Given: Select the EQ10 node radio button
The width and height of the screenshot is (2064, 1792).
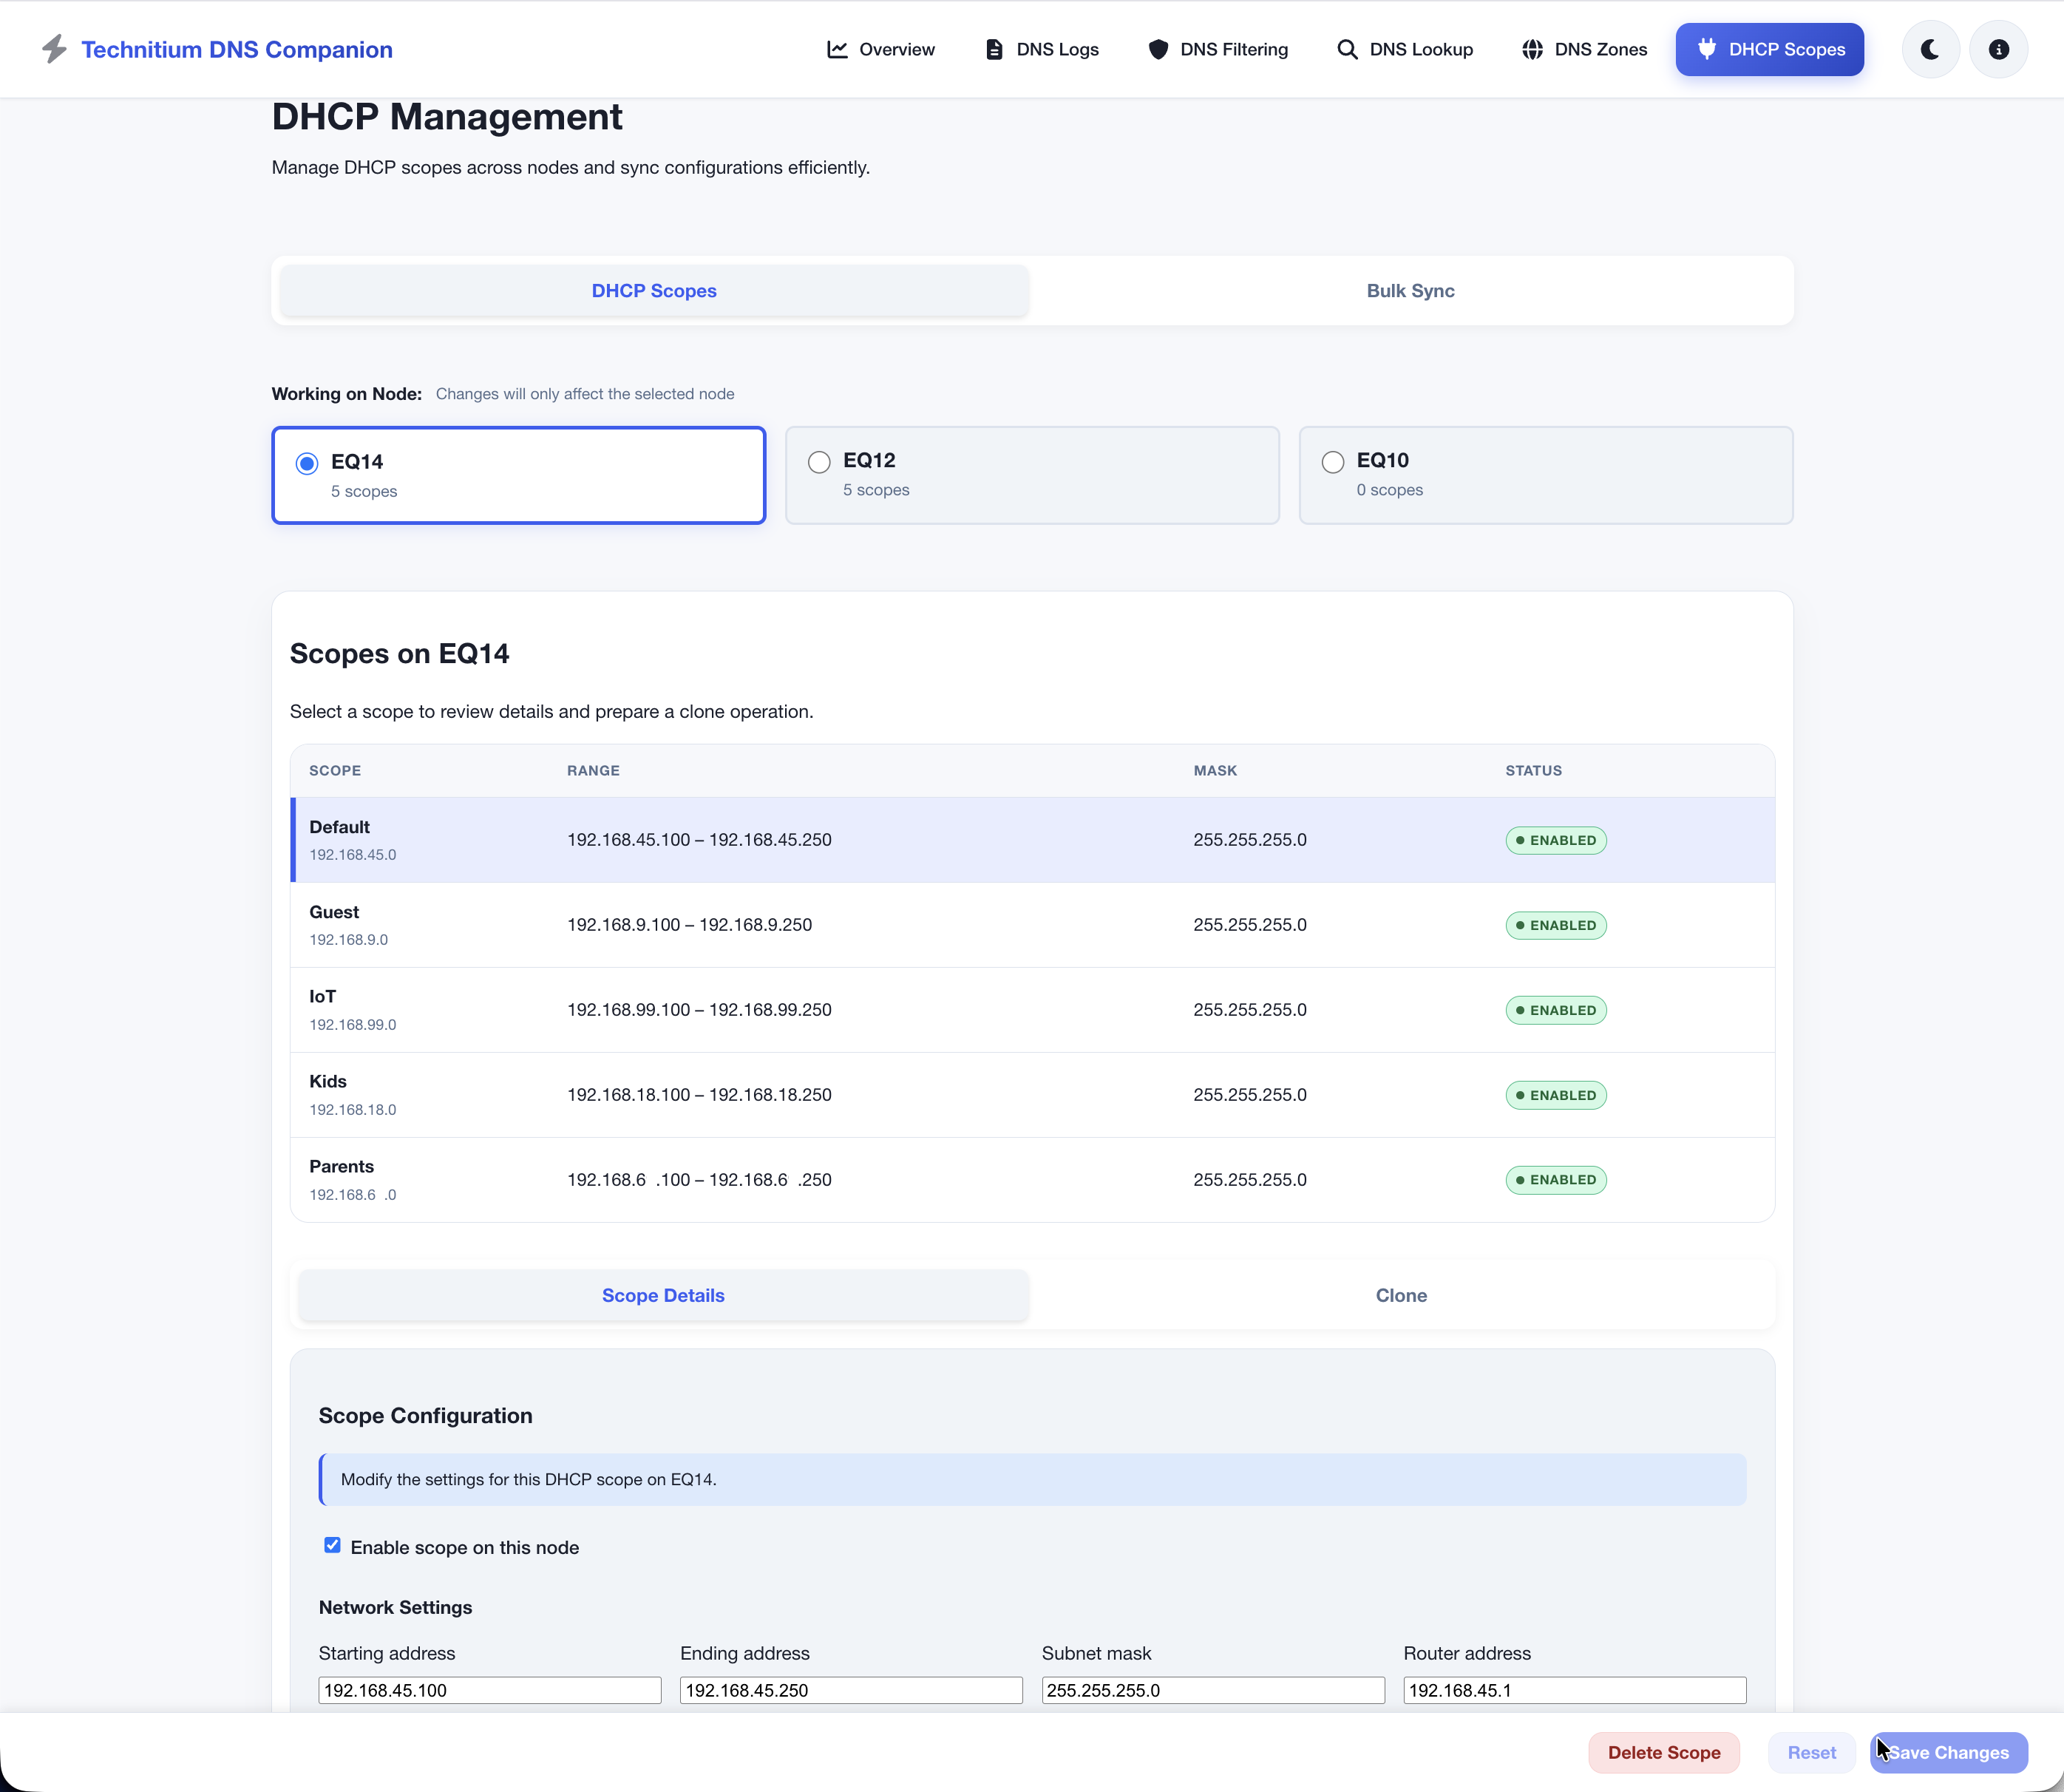Looking at the screenshot, I should pyautogui.click(x=1332, y=462).
